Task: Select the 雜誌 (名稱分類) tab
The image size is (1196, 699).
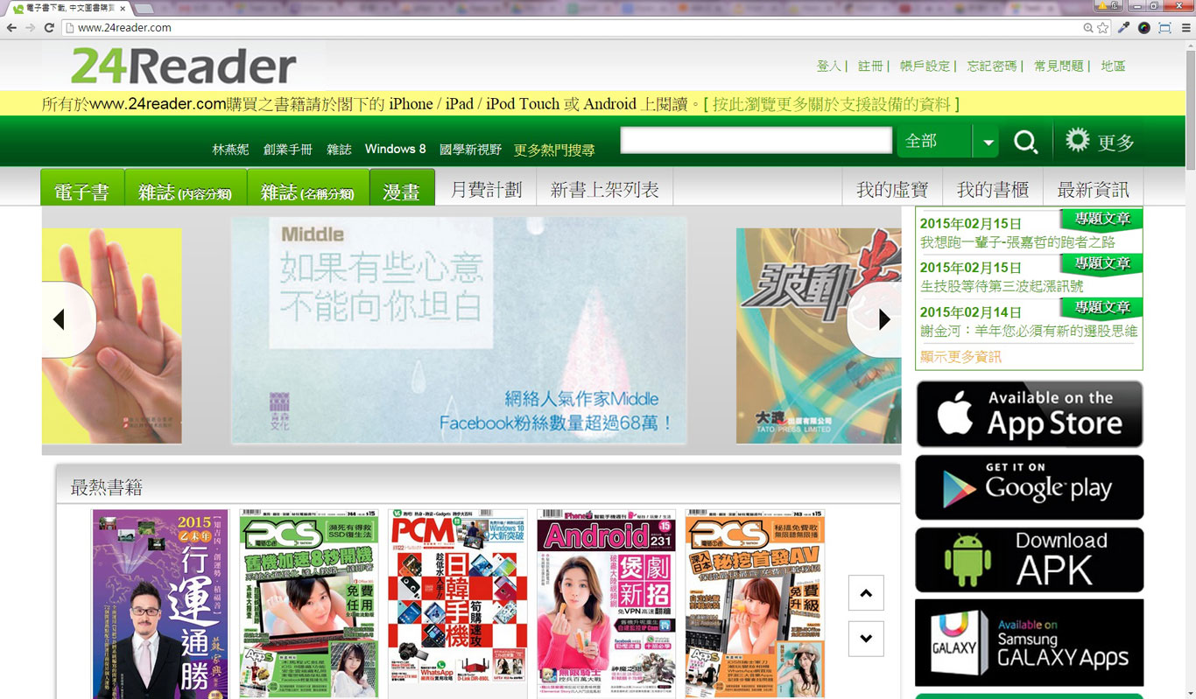Action: (x=308, y=187)
